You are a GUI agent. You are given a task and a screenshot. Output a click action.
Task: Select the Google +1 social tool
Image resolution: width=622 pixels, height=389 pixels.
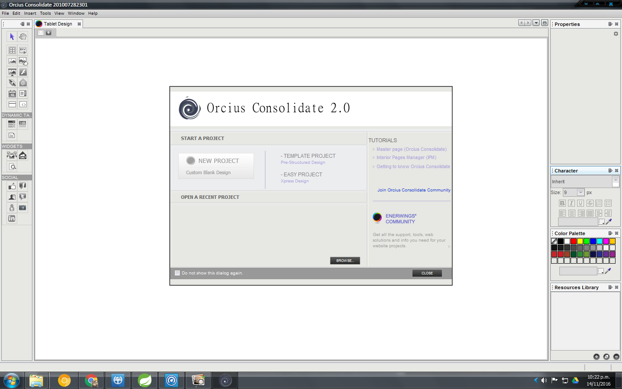click(x=23, y=208)
